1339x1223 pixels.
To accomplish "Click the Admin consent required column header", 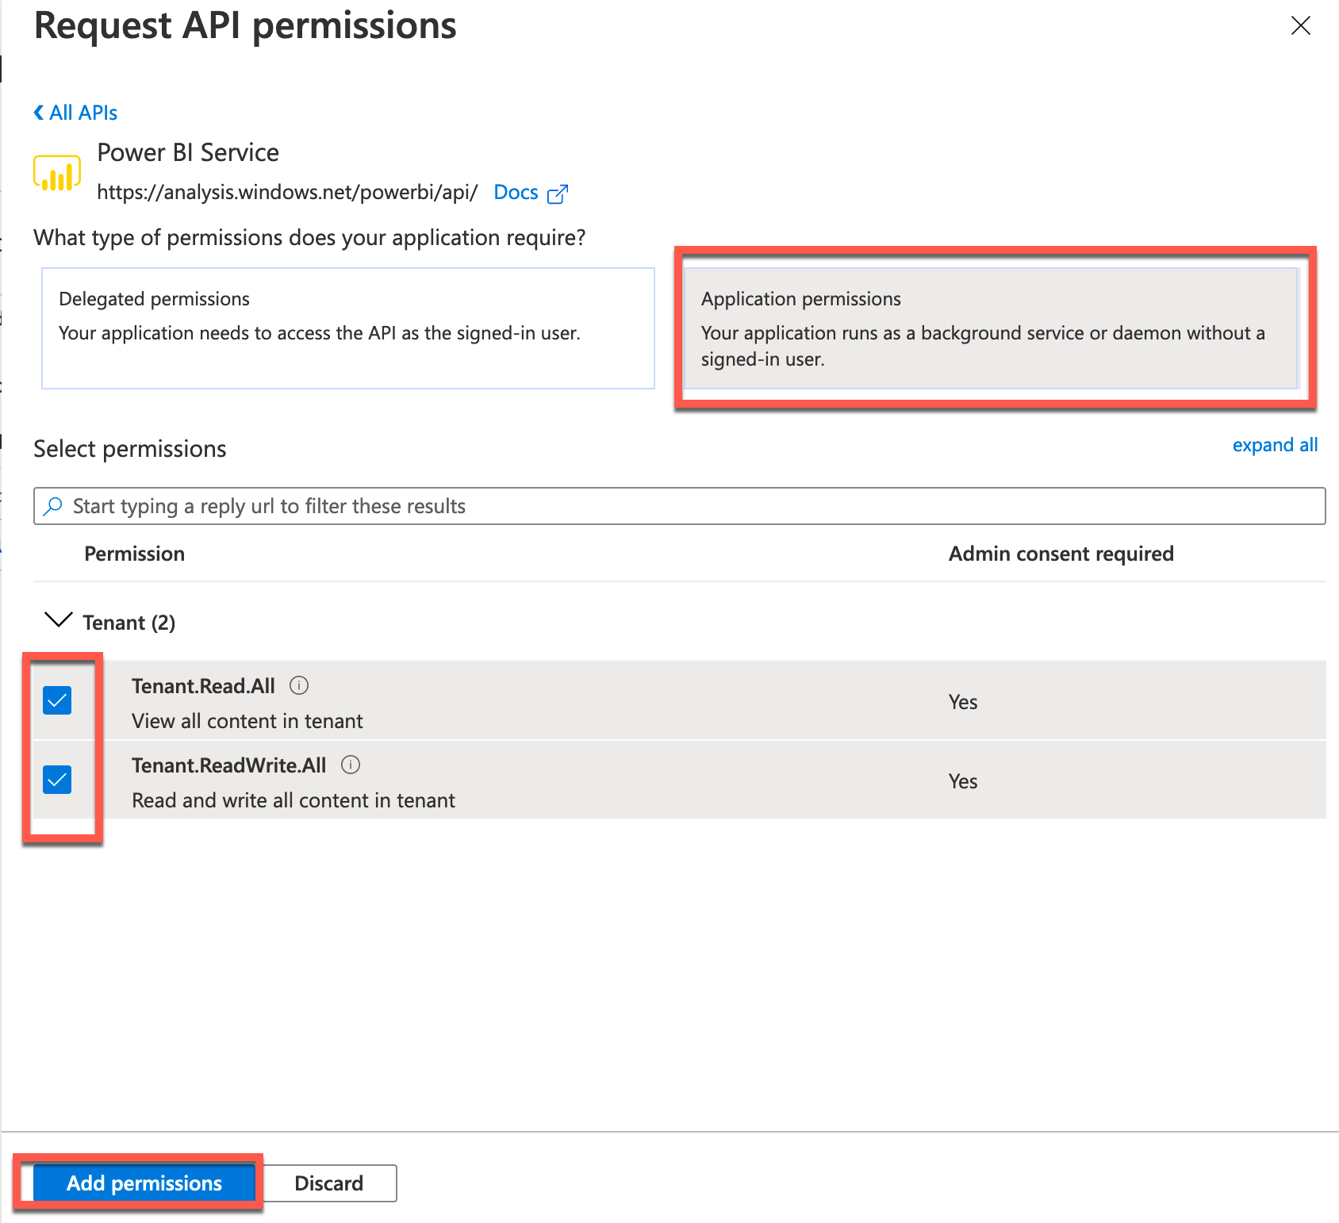I will [1061, 554].
